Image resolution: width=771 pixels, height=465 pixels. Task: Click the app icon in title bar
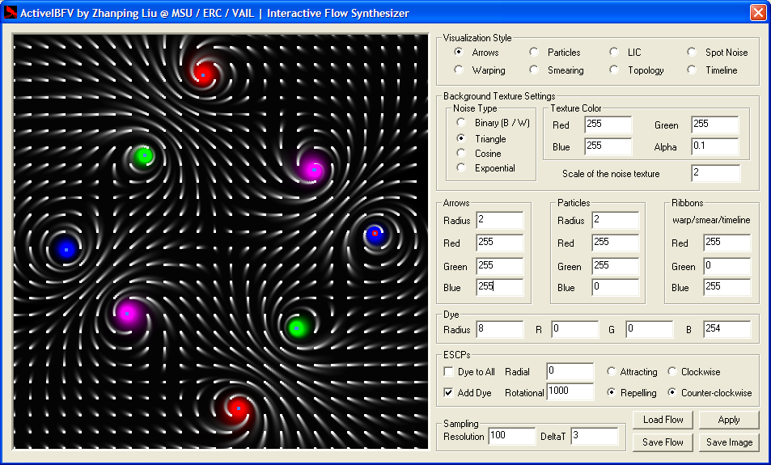[x=11, y=13]
